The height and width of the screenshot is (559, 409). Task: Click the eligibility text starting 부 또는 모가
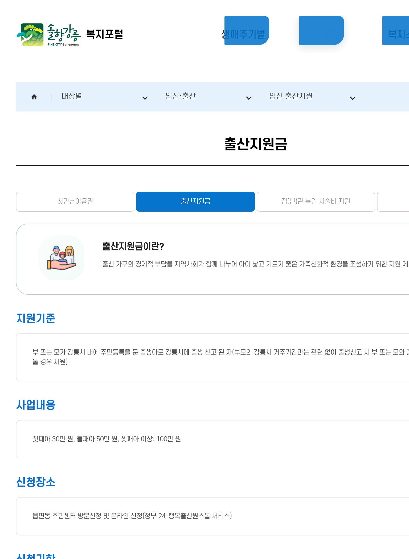[221, 357]
